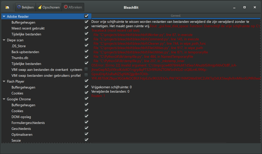Screen dimensions: 262x154
Task: Click the Afbreken stop icon
Action: point(66,7)
